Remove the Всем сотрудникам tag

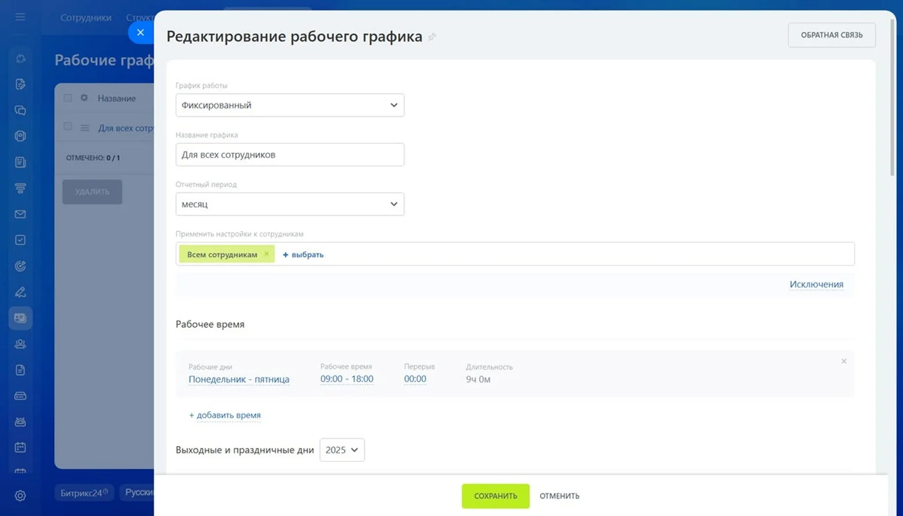[266, 254]
